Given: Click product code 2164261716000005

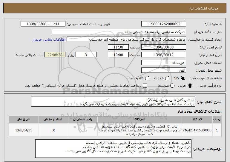Looking at the screenshot, I should [x=197, y=130].
